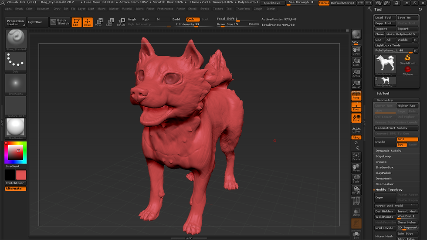Activate Draw mode button
The image size is (427, 240).
tap(88, 22)
